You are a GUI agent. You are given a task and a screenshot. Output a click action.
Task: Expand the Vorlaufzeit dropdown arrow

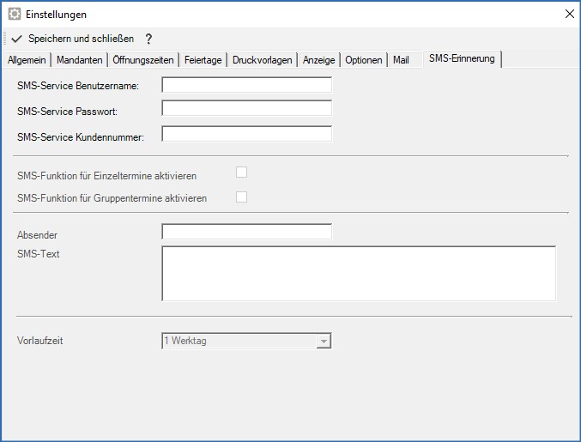pos(324,342)
